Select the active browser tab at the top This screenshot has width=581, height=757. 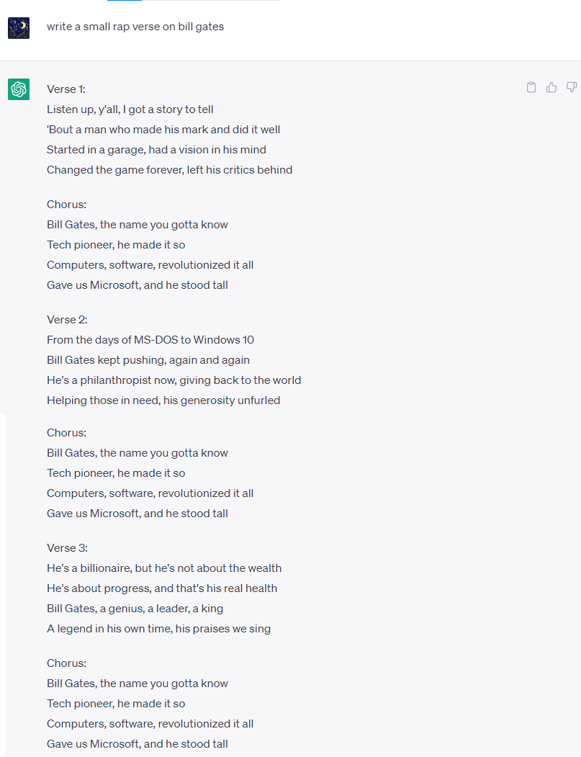coord(122,4)
